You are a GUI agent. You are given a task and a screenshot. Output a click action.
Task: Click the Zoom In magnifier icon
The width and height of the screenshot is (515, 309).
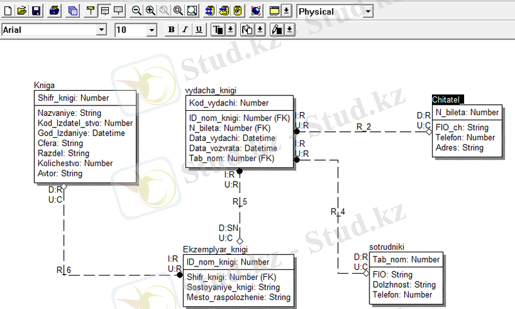(151, 11)
